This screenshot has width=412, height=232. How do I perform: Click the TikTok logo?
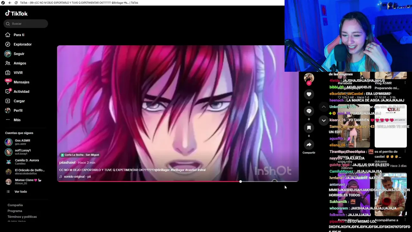tap(16, 14)
